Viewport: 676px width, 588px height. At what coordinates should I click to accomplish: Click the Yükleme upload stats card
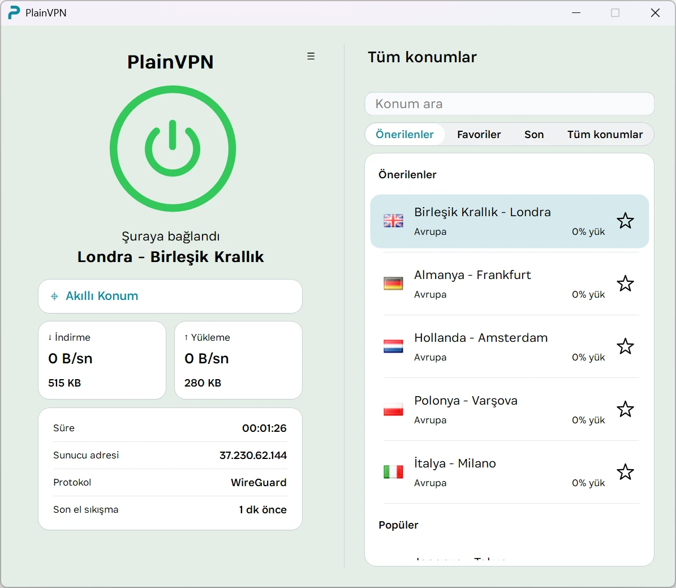pyautogui.click(x=238, y=360)
